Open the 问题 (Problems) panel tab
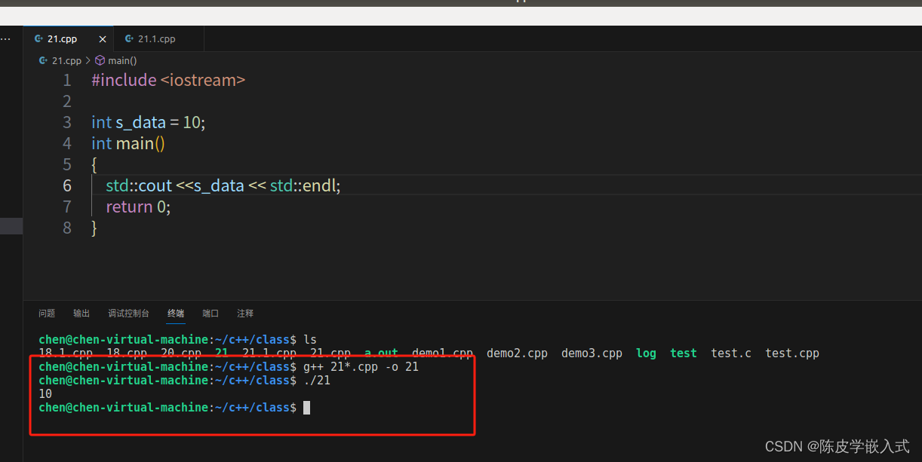Viewport: 922px width, 462px height. [46, 313]
